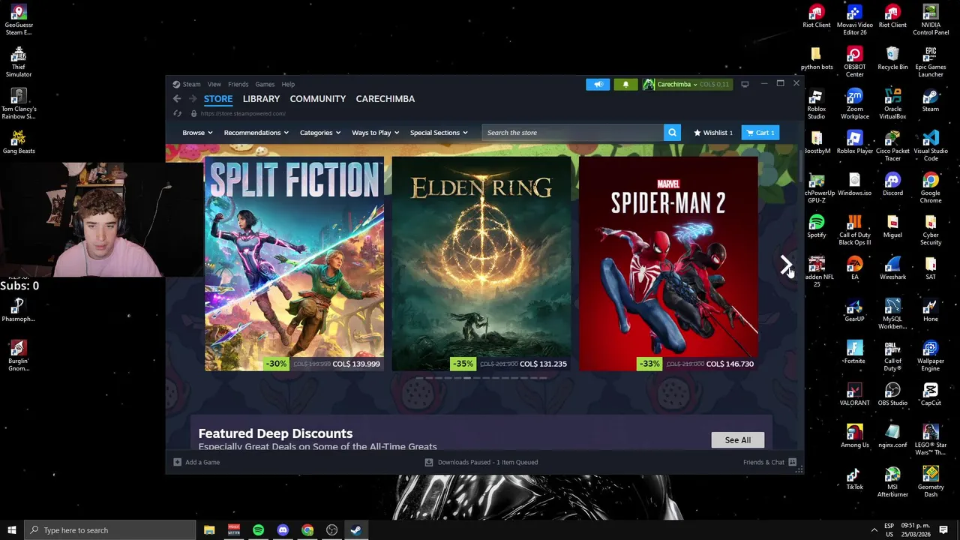
Task: Open Windows notification center
Action: [943, 530]
